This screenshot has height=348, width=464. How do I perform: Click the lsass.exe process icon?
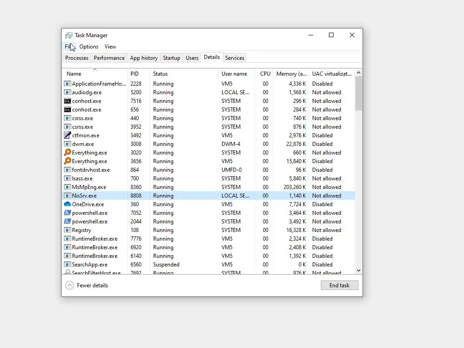click(68, 179)
